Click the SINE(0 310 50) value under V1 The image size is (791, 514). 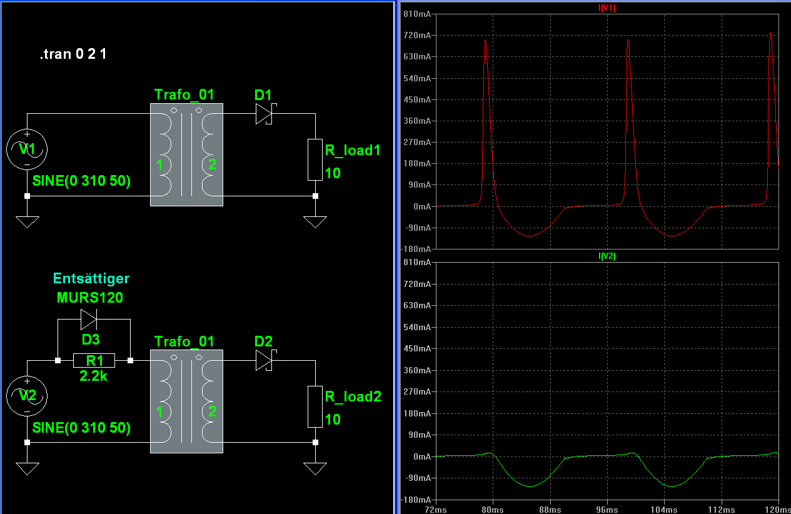point(81,182)
